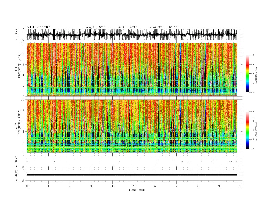The height and width of the screenshot is (209, 271).
Task: Click the ch.2 spectrogram color scale bar
Action: pyautogui.click(x=248, y=130)
